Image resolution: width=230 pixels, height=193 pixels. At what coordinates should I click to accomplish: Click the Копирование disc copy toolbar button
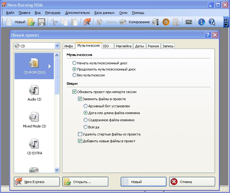tap(135, 22)
